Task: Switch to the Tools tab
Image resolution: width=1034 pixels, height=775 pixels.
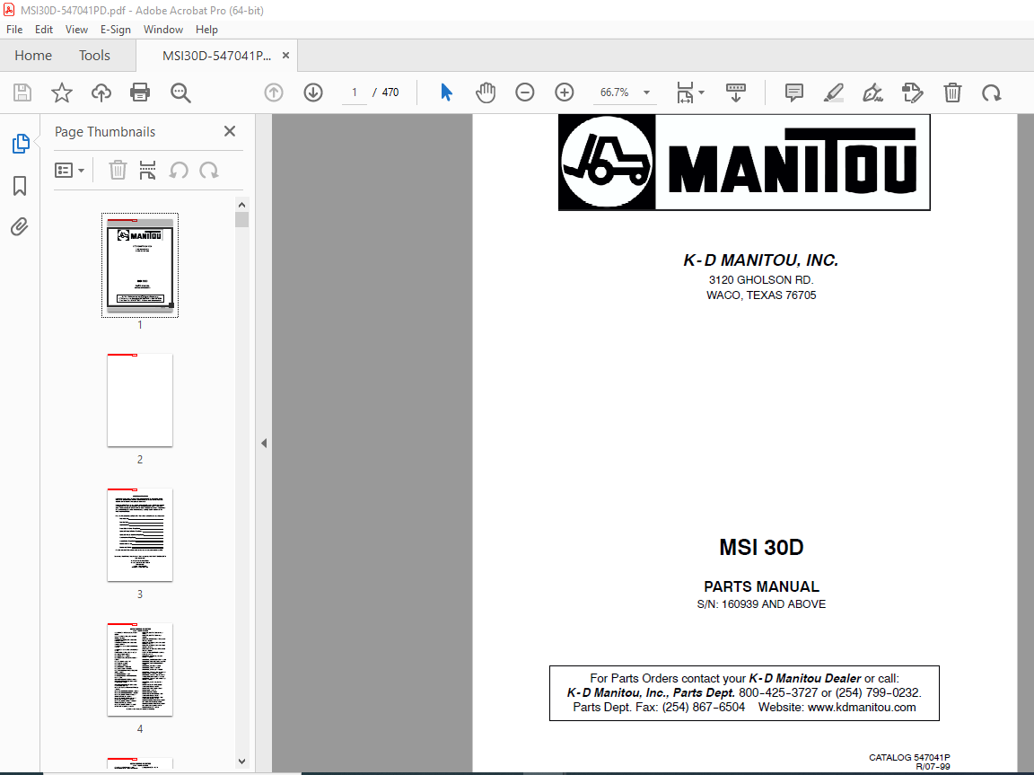Action: [94, 56]
